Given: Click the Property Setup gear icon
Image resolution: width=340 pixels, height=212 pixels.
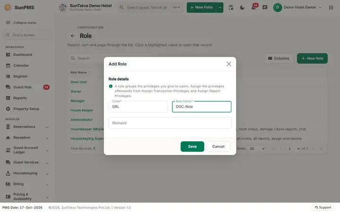Looking at the screenshot, I should (x=8, y=109).
